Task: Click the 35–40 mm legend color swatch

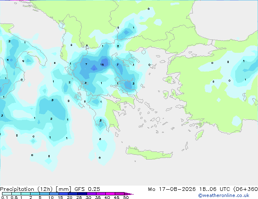Action: (101, 194)
